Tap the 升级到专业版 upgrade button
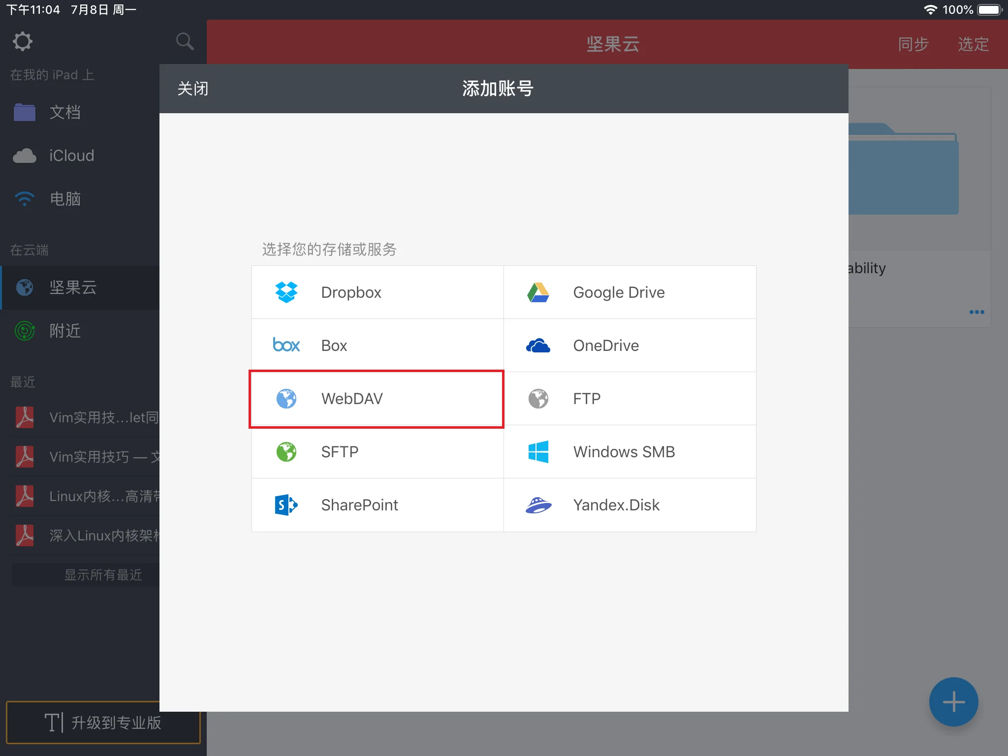Image resolution: width=1008 pixels, height=756 pixels. pyautogui.click(x=103, y=722)
